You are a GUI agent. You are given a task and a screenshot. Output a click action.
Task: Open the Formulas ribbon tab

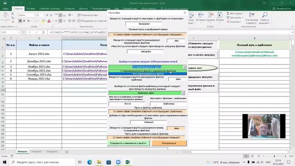point(70,8)
